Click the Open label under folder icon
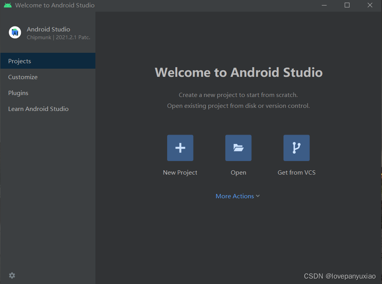This screenshot has width=382, height=284. (x=238, y=173)
